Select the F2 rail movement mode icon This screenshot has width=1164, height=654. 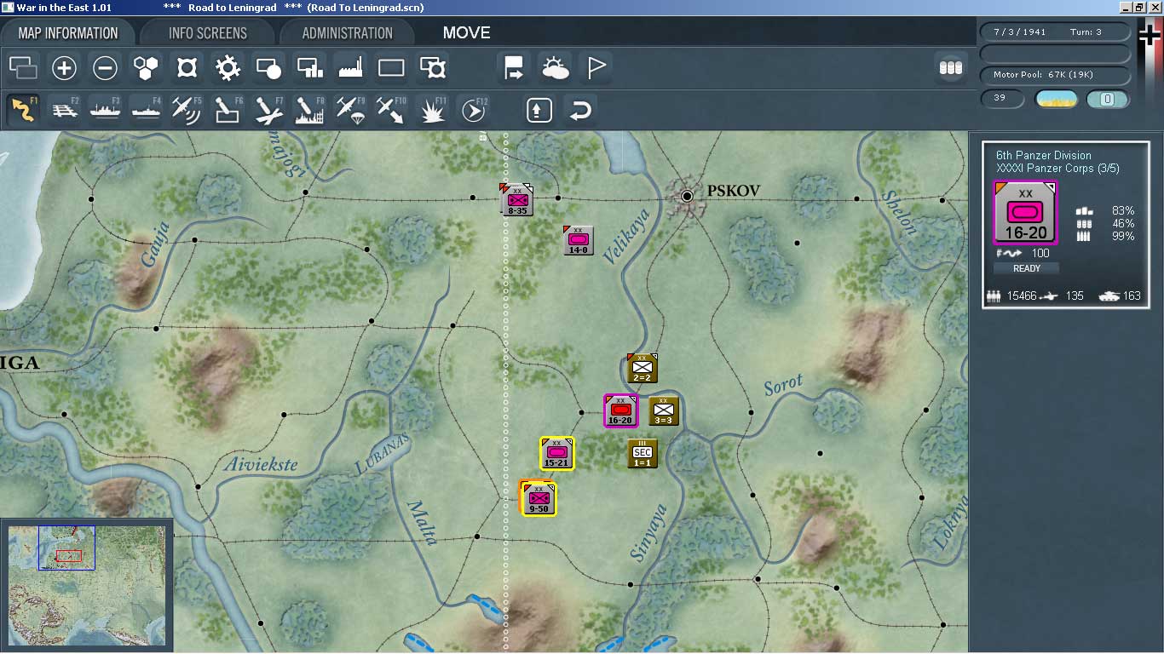coord(65,110)
